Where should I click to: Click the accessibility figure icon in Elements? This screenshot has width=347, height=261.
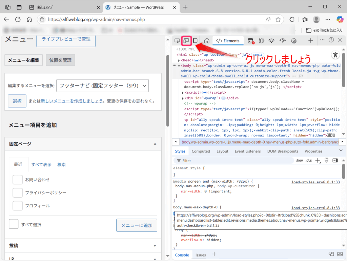(335, 55)
